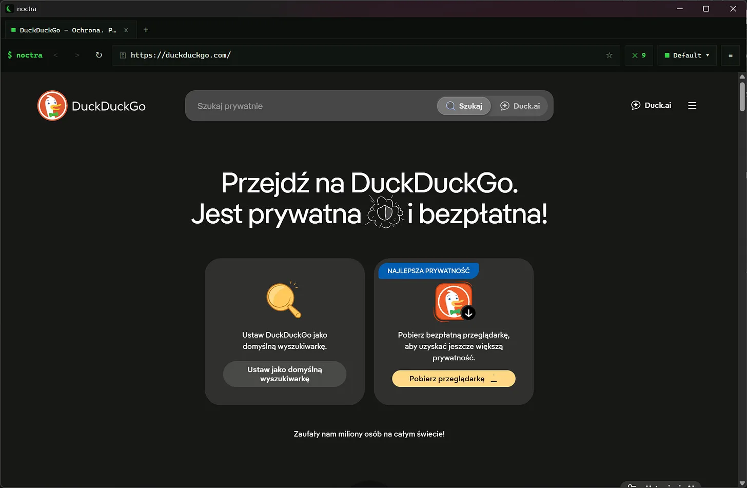Click the Pobierz przeglądarkę button
Viewport: 747px width, 488px height.
click(x=454, y=379)
